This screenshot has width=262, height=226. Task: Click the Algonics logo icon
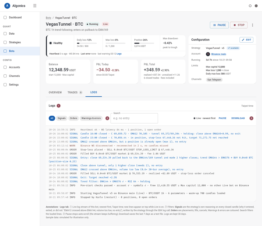pos(7,6)
